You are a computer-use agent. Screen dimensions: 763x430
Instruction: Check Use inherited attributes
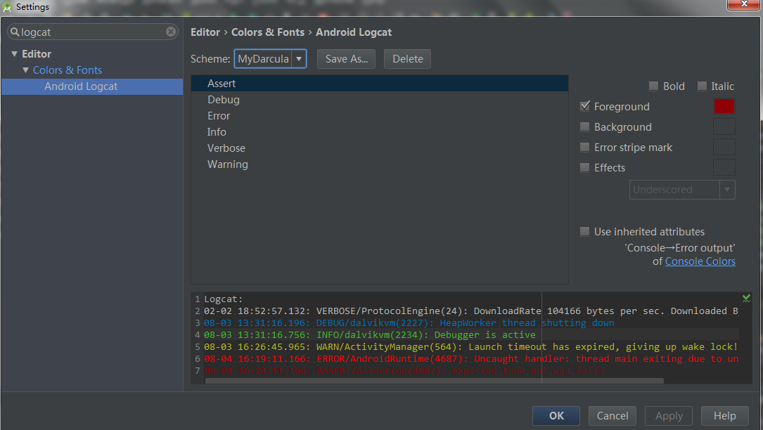click(585, 232)
